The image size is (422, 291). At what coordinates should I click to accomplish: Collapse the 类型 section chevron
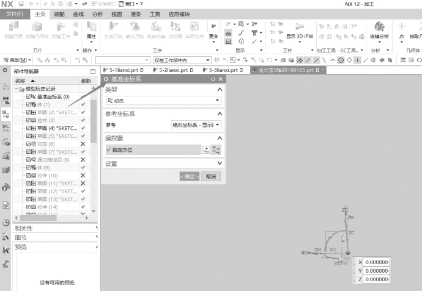pyautogui.click(x=220, y=90)
